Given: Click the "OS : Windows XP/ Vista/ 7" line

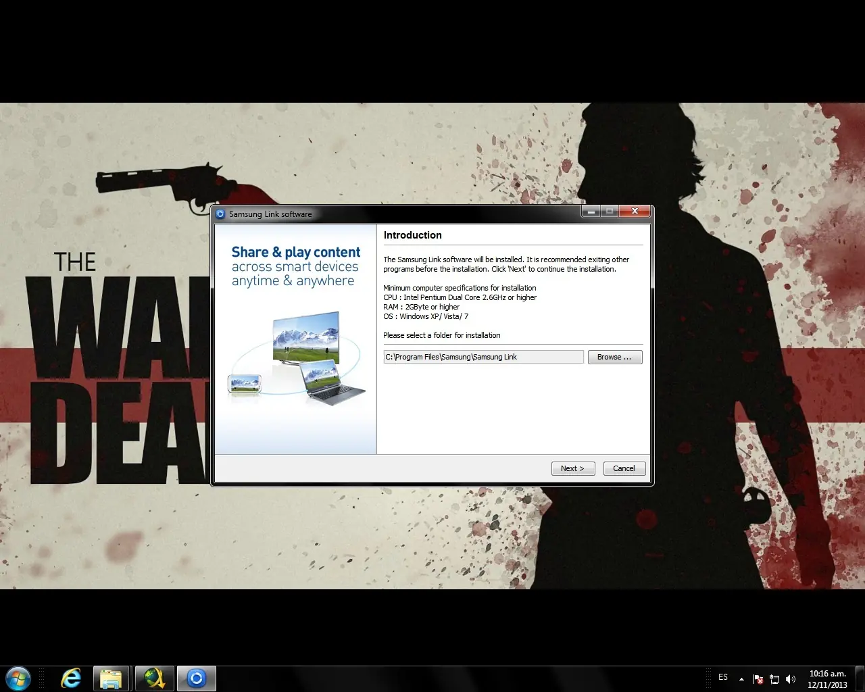Looking at the screenshot, I should coord(426,316).
